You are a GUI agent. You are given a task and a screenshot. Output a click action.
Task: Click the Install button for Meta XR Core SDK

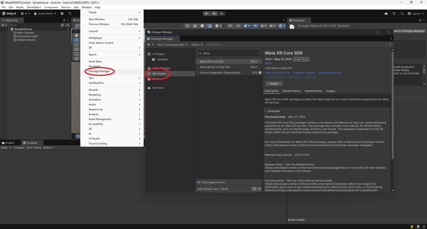coord(273,83)
